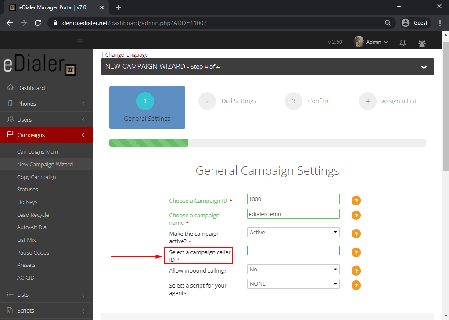Viewport: 449px width, 320px height.
Task: Click the zoom magnifier icon in address bar
Action: (388, 23)
